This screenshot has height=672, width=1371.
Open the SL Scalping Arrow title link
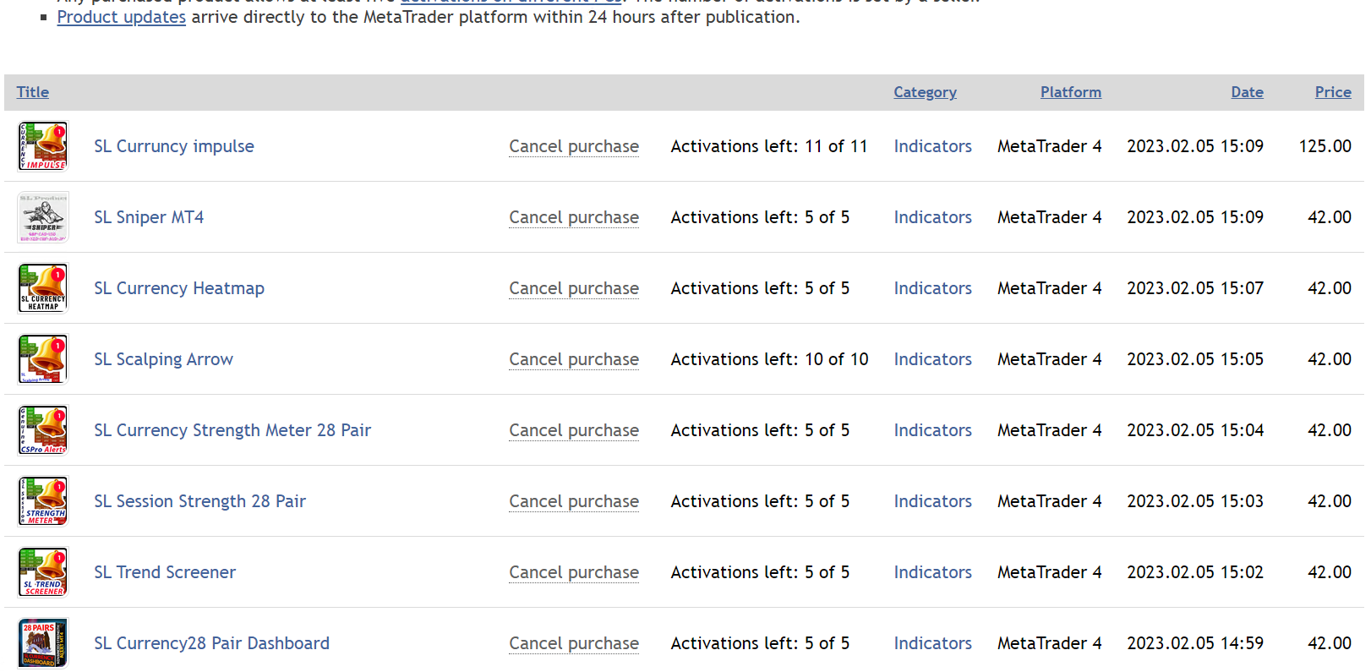coord(163,359)
